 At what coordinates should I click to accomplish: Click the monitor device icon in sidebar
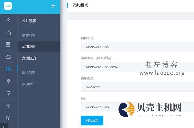coord(8,93)
